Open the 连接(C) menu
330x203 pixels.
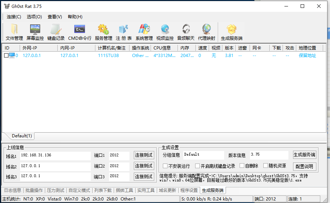(14, 17)
